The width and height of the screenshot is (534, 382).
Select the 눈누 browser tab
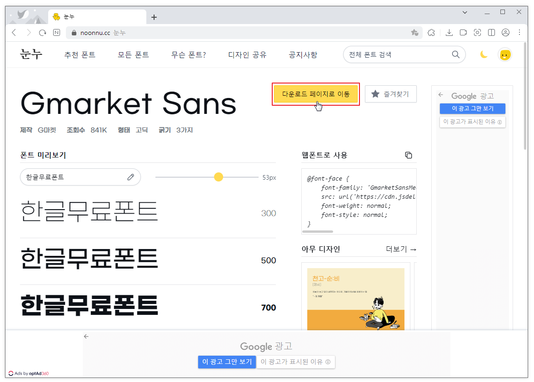(x=97, y=17)
